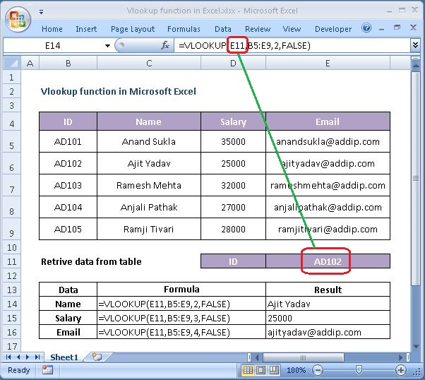This screenshot has width=425, height=380.
Task: Click cell 'AD101'
Action: pyautogui.click(x=68, y=141)
